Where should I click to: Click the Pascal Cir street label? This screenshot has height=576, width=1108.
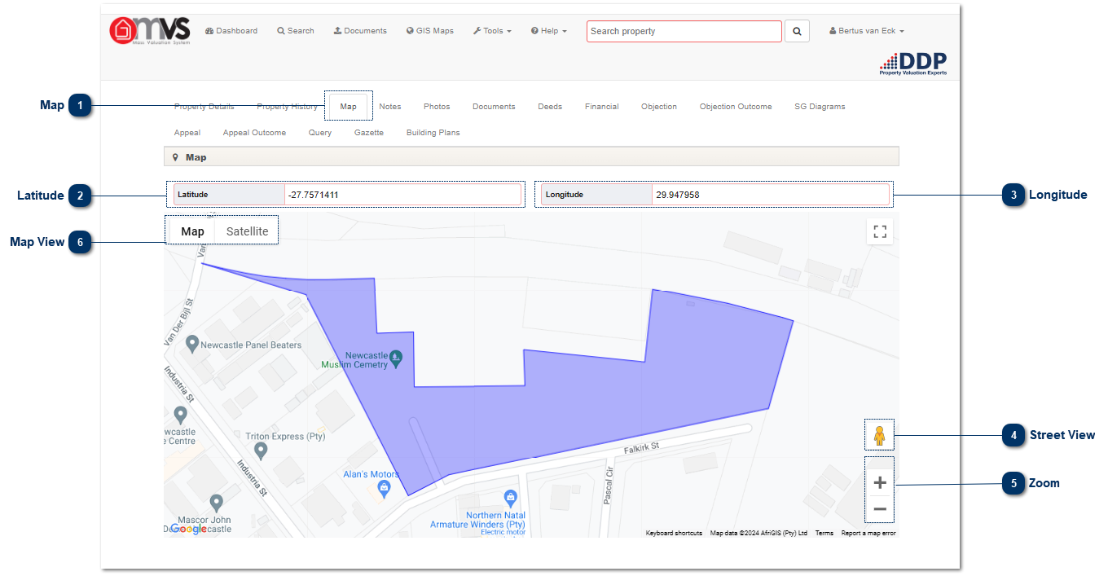(x=608, y=486)
